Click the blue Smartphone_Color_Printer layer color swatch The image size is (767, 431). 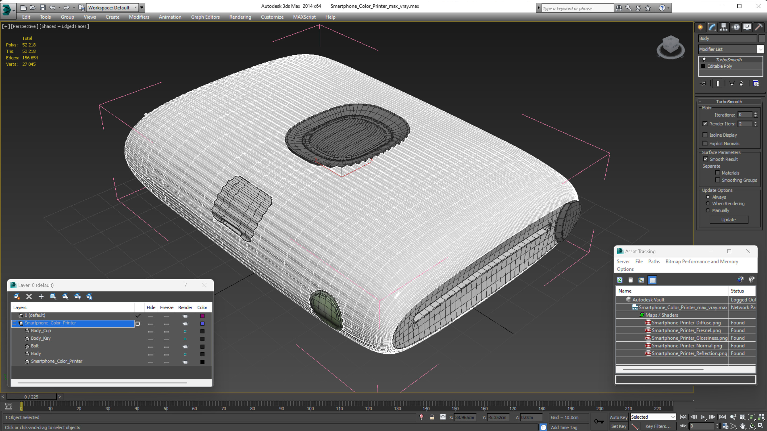[x=202, y=324]
